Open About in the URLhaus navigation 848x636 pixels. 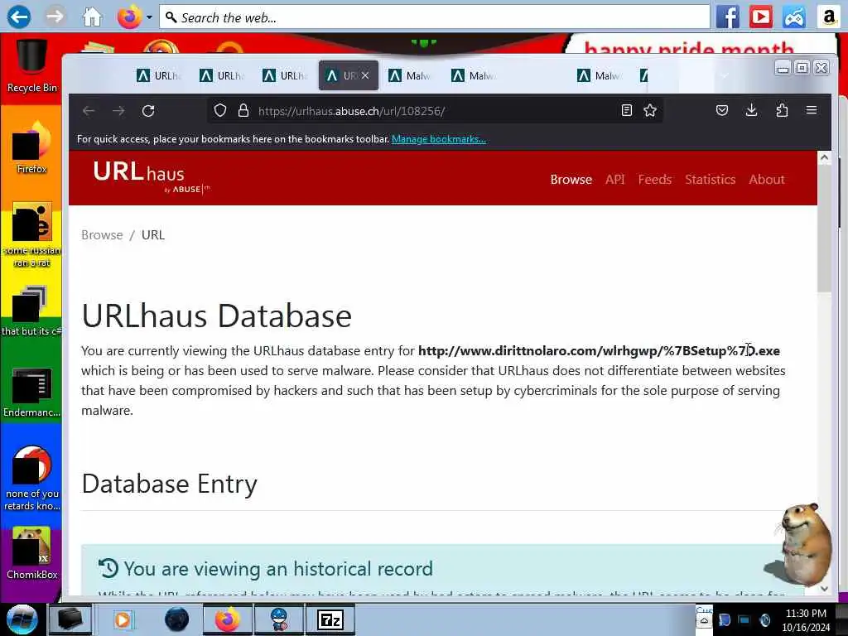pyautogui.click(x=766, y=180)
